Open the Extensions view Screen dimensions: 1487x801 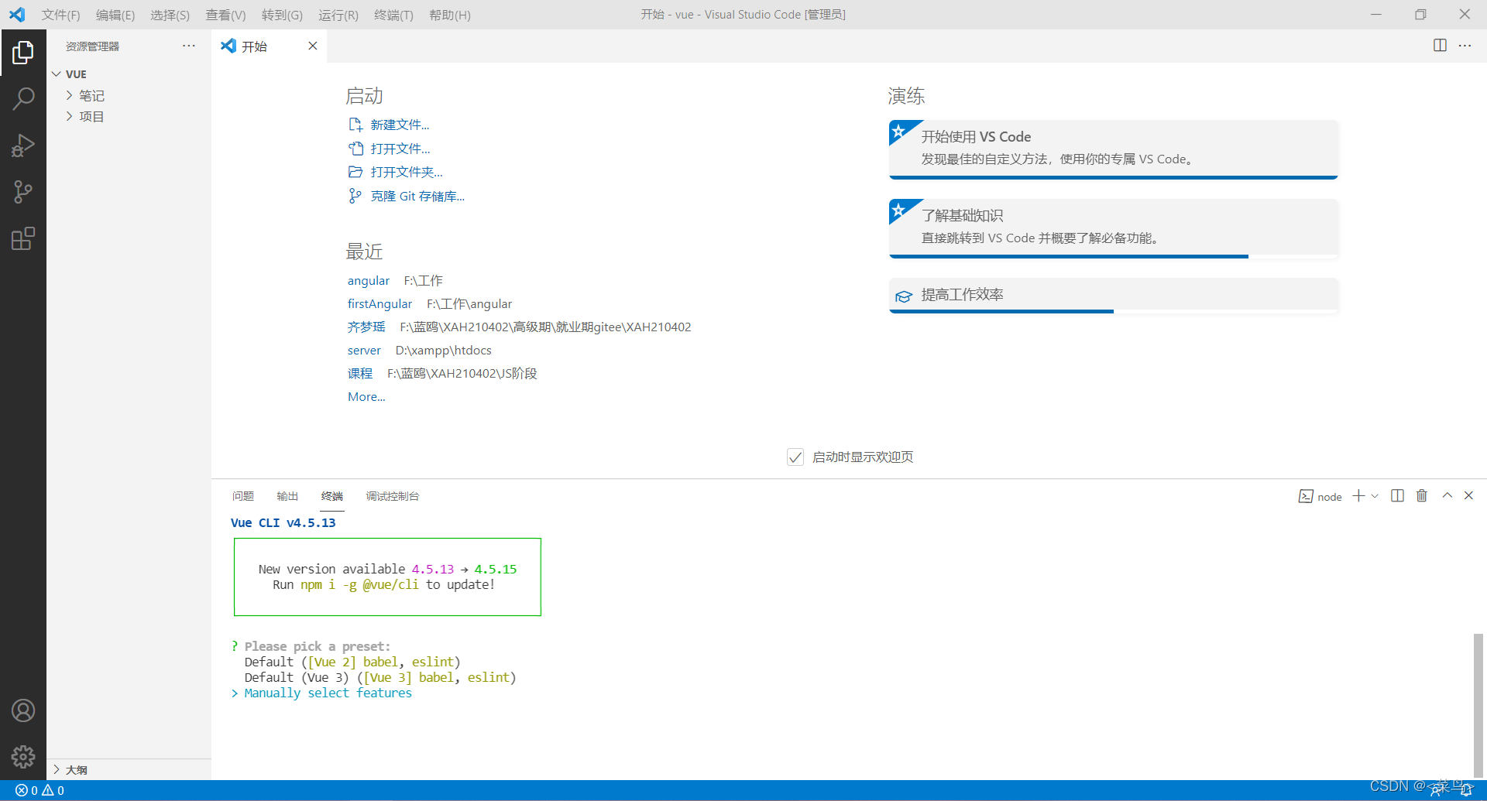click(x=23, y=238)
